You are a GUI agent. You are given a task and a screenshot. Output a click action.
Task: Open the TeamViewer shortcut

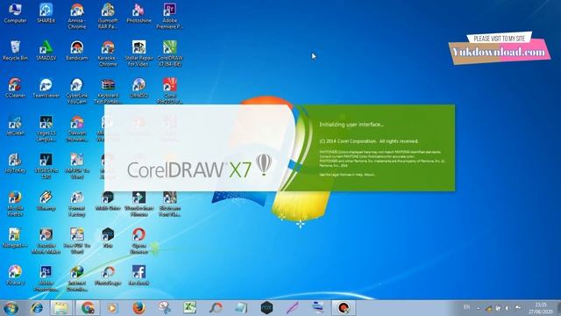click(x=46, y=88)
